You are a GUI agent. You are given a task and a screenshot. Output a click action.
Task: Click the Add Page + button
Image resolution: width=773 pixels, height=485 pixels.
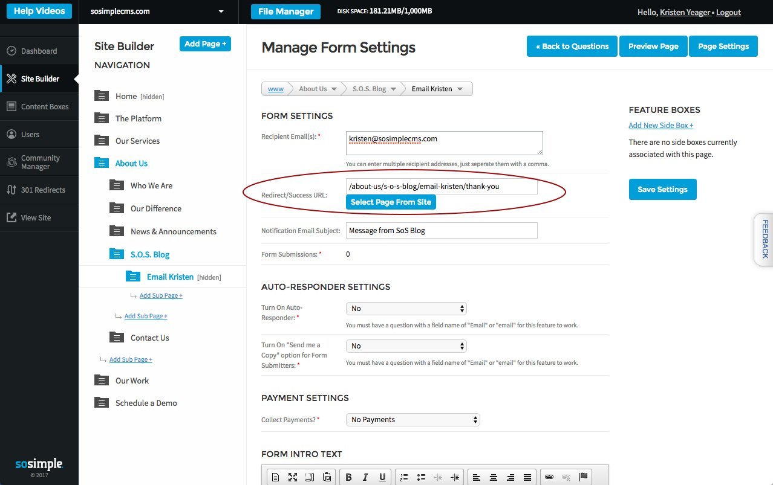click(x=205, y=43)
